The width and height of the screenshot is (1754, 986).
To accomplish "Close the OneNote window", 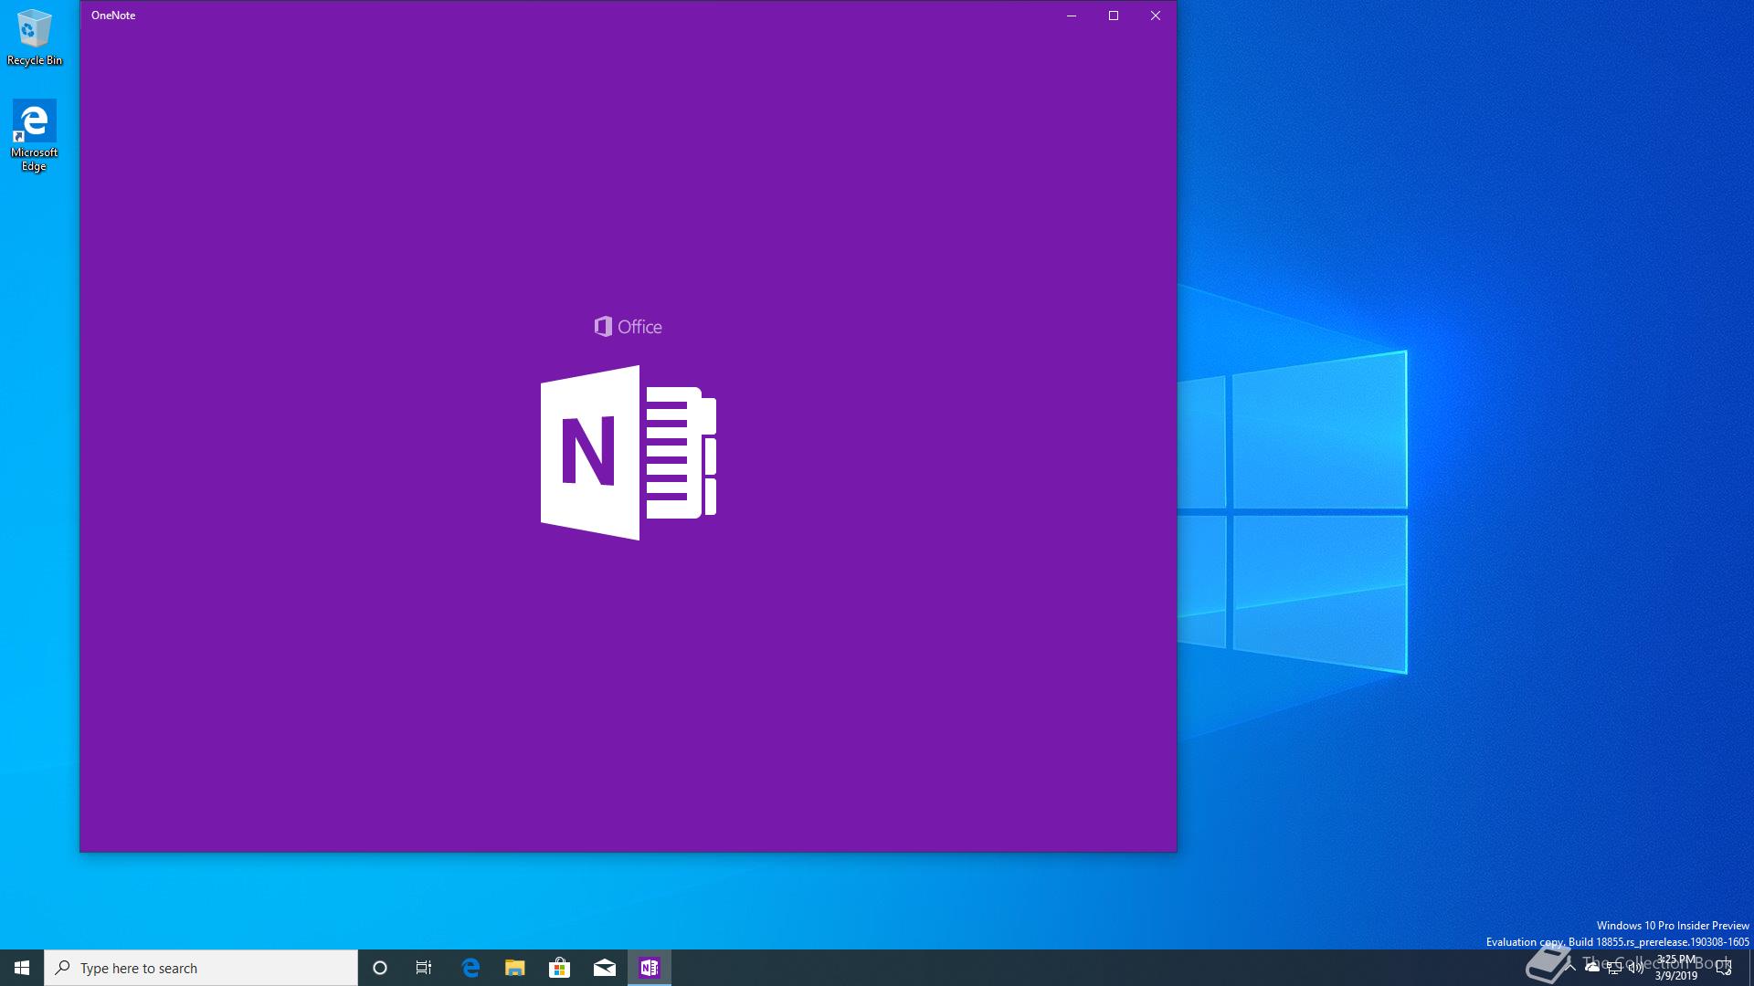I will 1156,16.
